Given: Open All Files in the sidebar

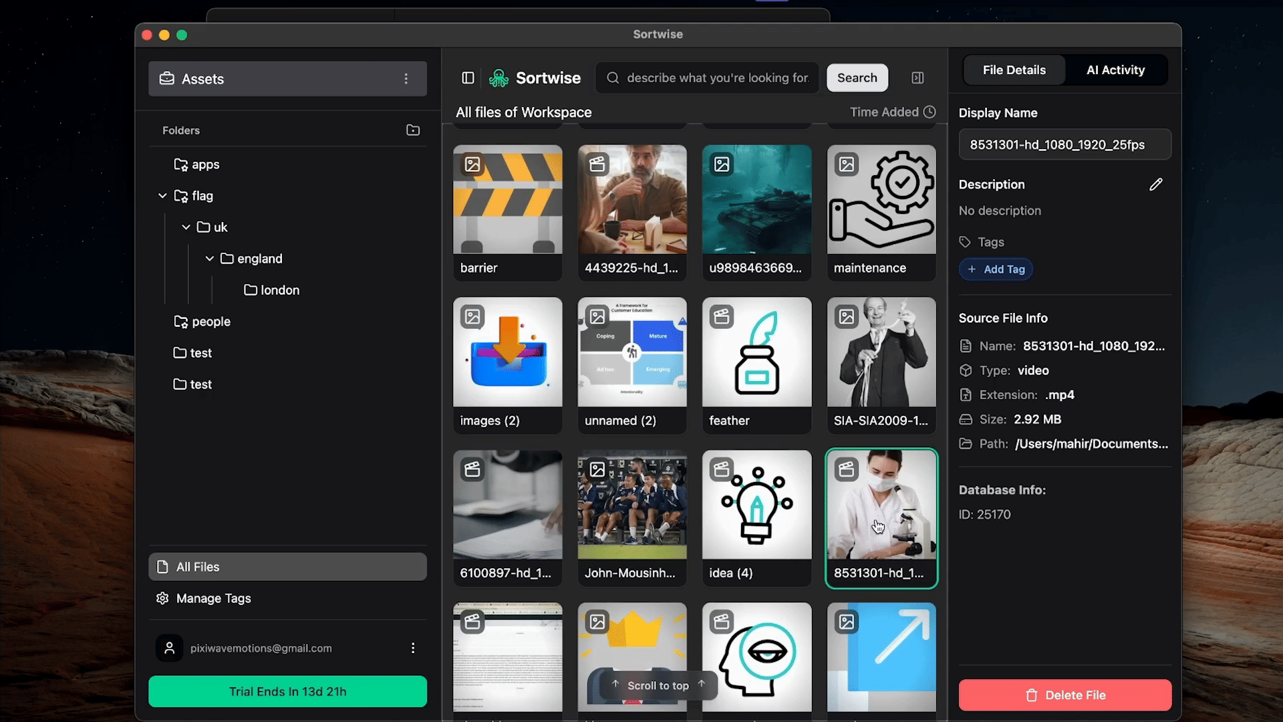Looking at the screenshot, I should click(287, 567).
